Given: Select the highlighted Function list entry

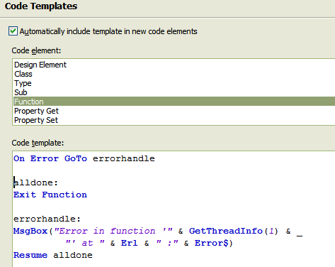Looking at the screenshot, I should (174, 102).
